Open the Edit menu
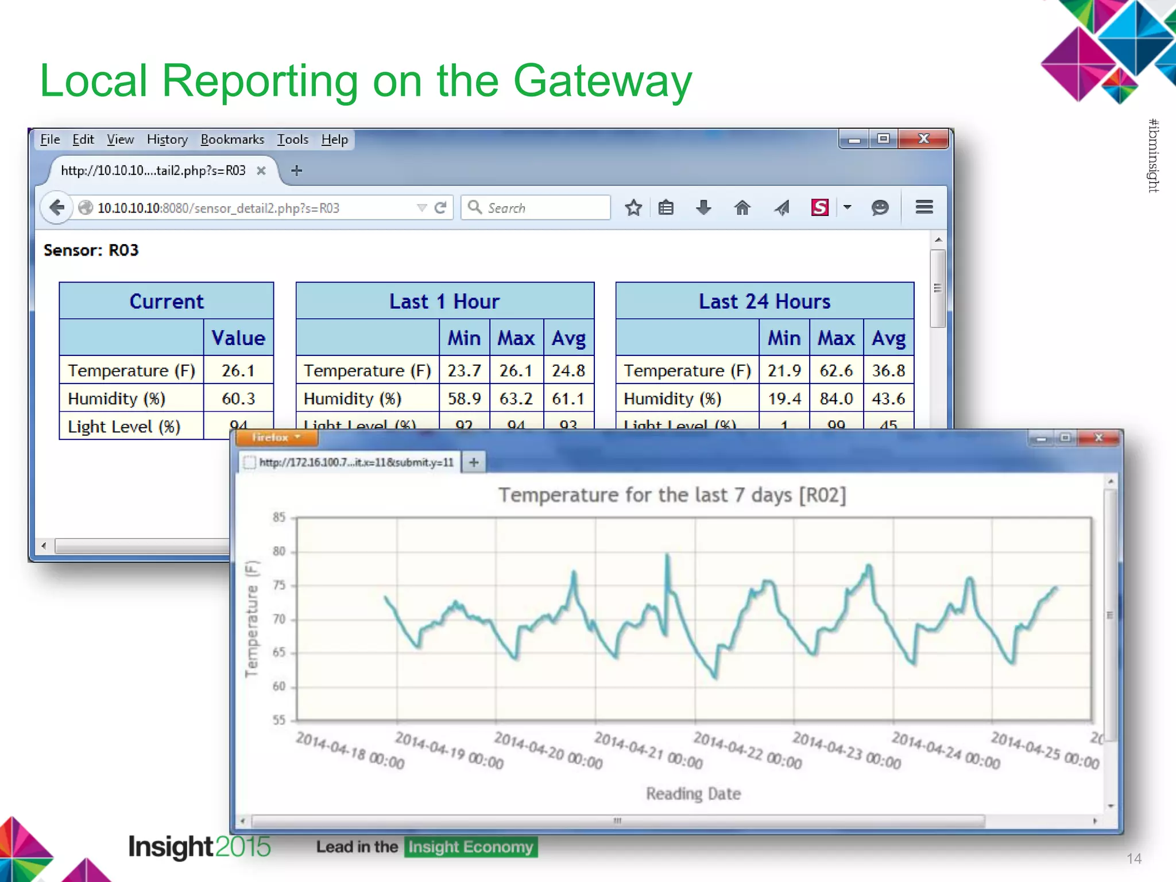 click(83, 140)
